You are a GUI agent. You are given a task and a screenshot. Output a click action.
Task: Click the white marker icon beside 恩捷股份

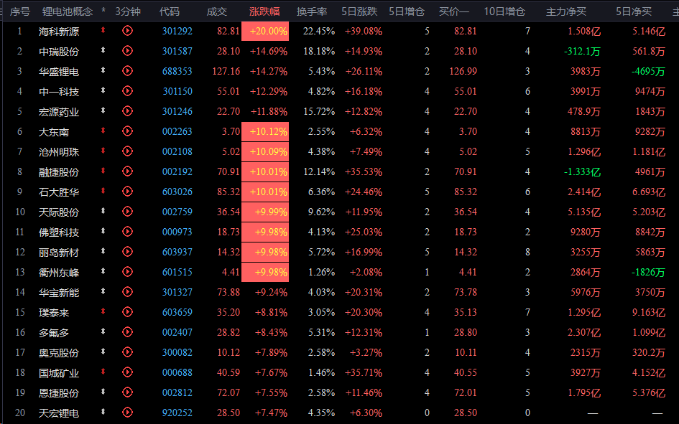tap(103, 392)
